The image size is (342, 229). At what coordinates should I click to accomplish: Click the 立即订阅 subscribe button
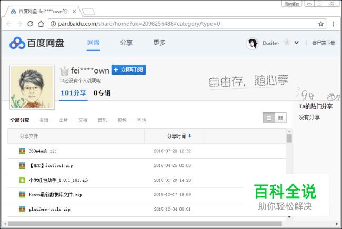(128, 70)
